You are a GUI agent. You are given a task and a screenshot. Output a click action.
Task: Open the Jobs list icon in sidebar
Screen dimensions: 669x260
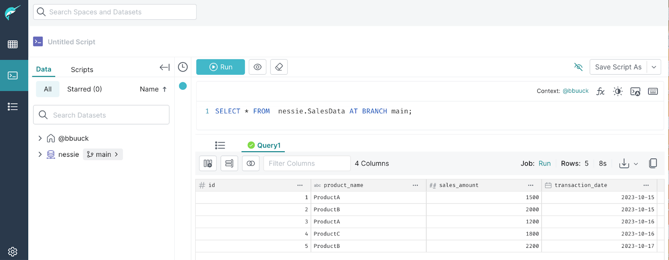point(13,107)
